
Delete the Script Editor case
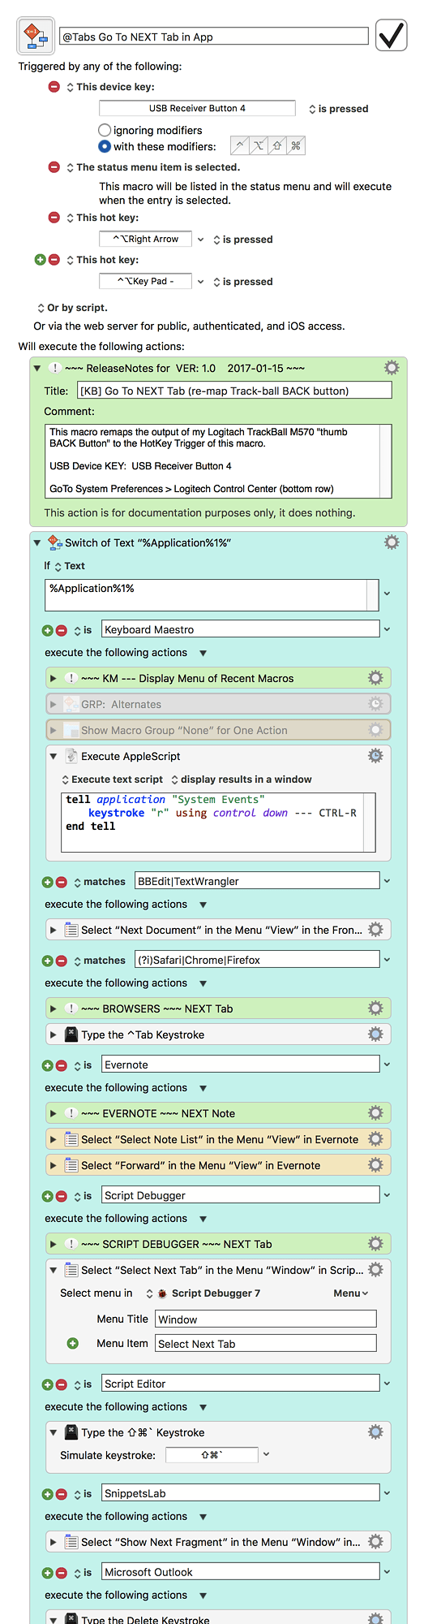coord(61,1384)
